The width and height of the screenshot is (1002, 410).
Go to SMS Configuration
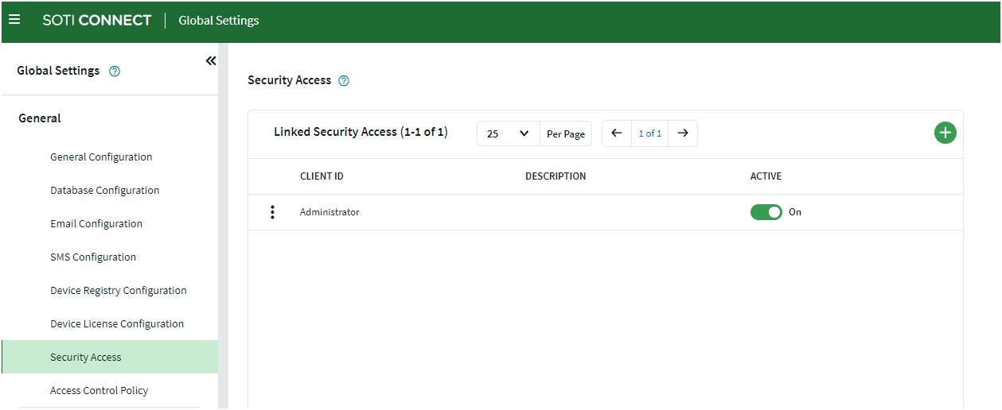coord(93,257)
